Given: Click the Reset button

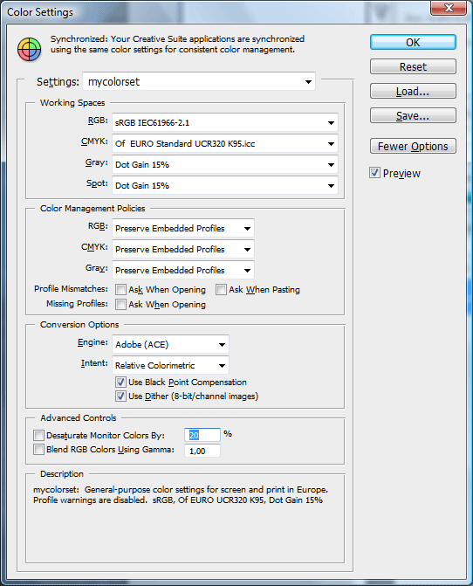Looking at the screenshot, I should 413,67.
